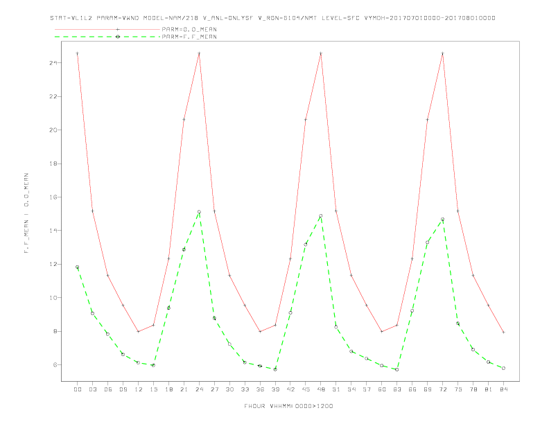Click the y-axis tick label 22

(53, 96)
